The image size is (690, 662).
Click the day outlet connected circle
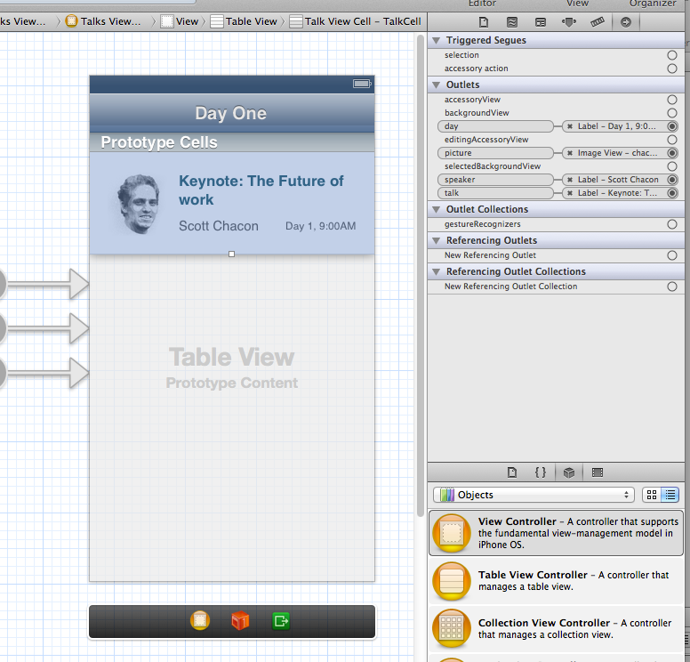[x=672, y=126]
